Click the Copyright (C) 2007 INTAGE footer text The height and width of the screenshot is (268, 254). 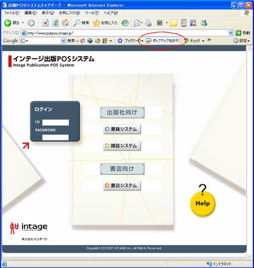pyautogui.click(x=124, y=248)
